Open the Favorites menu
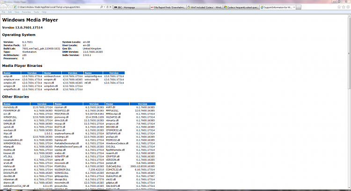This screenshot has height=191, width=351. click(26, 12)
